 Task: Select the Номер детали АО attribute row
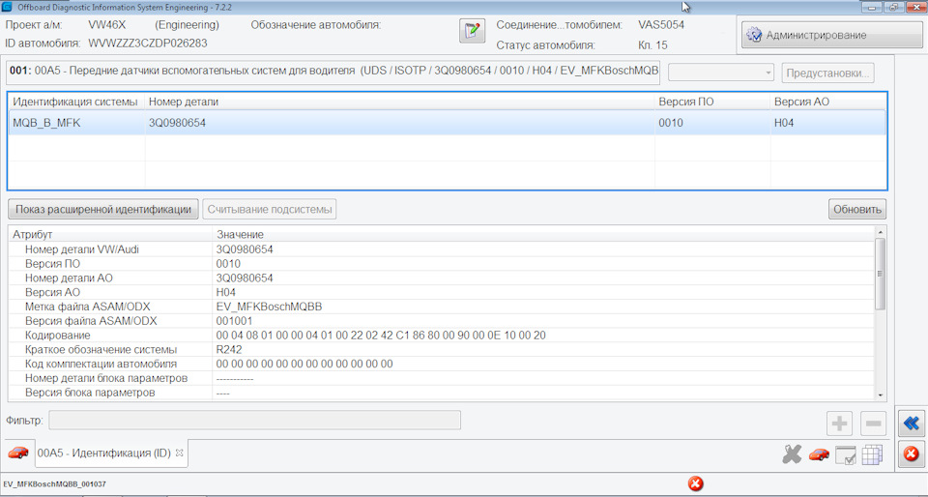coord(442,278)
